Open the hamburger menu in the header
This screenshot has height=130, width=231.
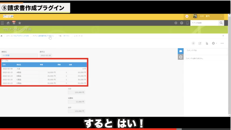(3, 23)
